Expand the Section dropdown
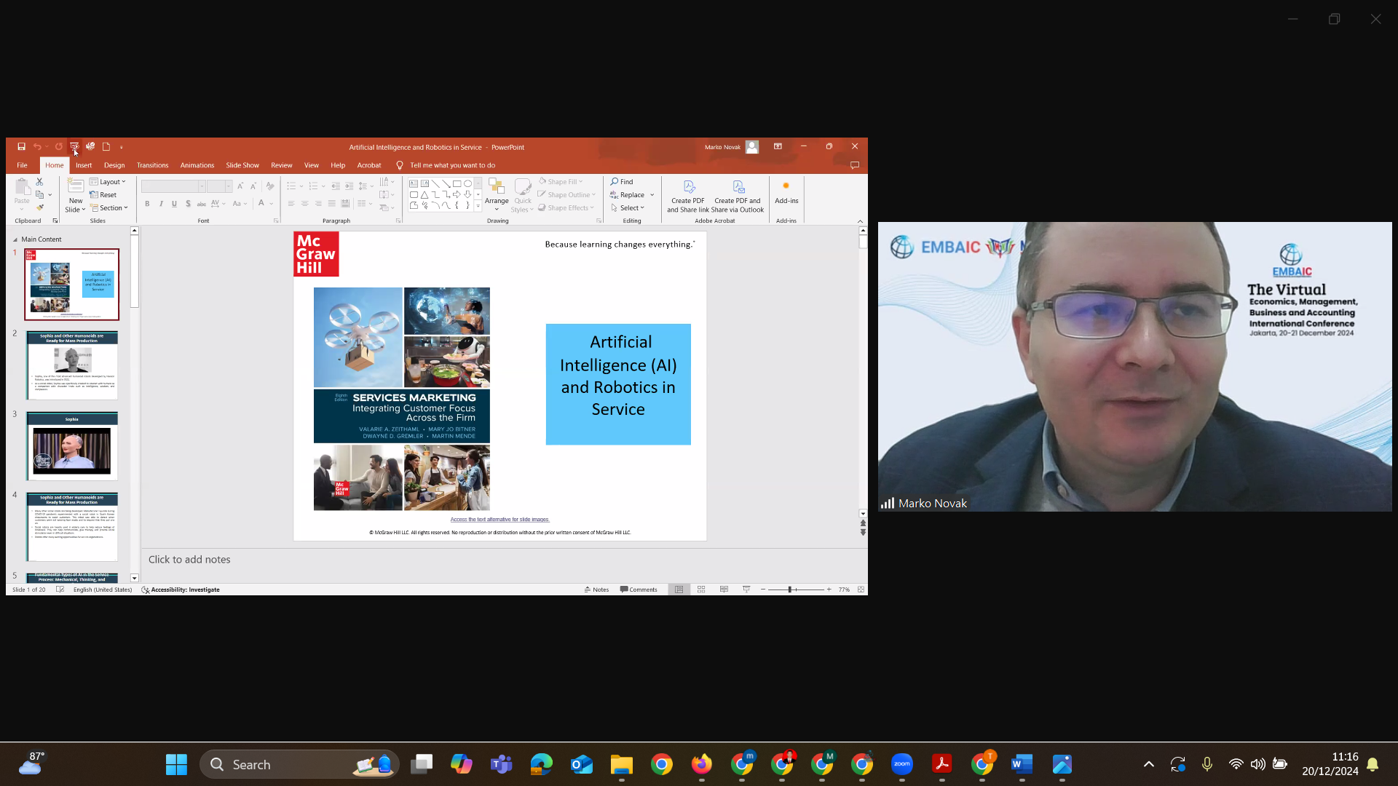The image size is (1398, 786). pyautogui.click(x=109, y=208)
